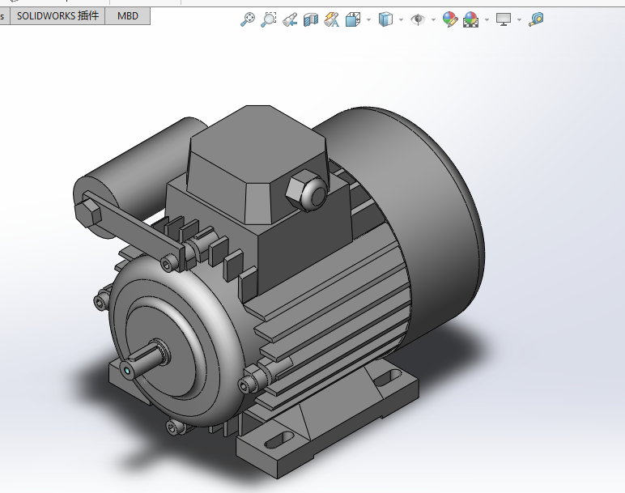Viewport: 625px width, 493px height.
Task: Click the tape measure icon at toolbar end
Action: (x=536, y=19)
